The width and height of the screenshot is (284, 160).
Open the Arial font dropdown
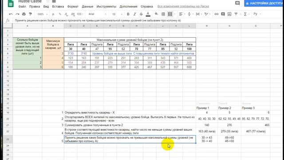(x=97, y=14)
